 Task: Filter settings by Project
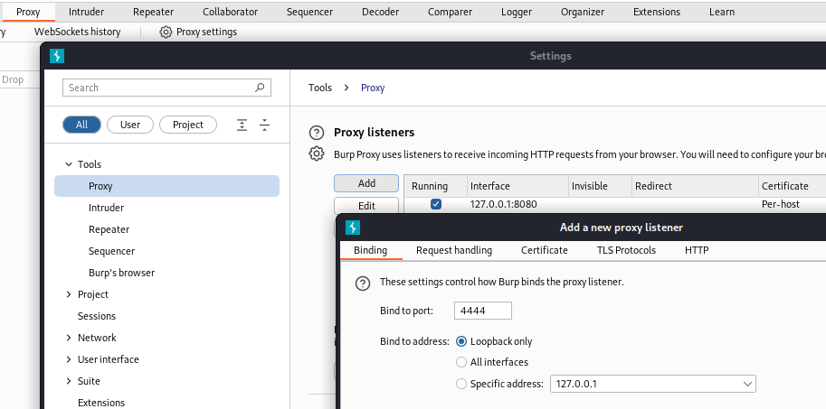pos(188,125)
